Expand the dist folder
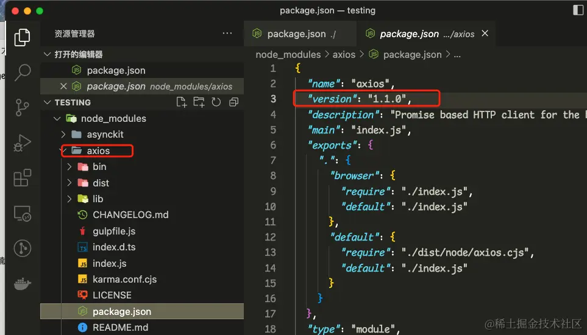 click(x=69, y=183)
